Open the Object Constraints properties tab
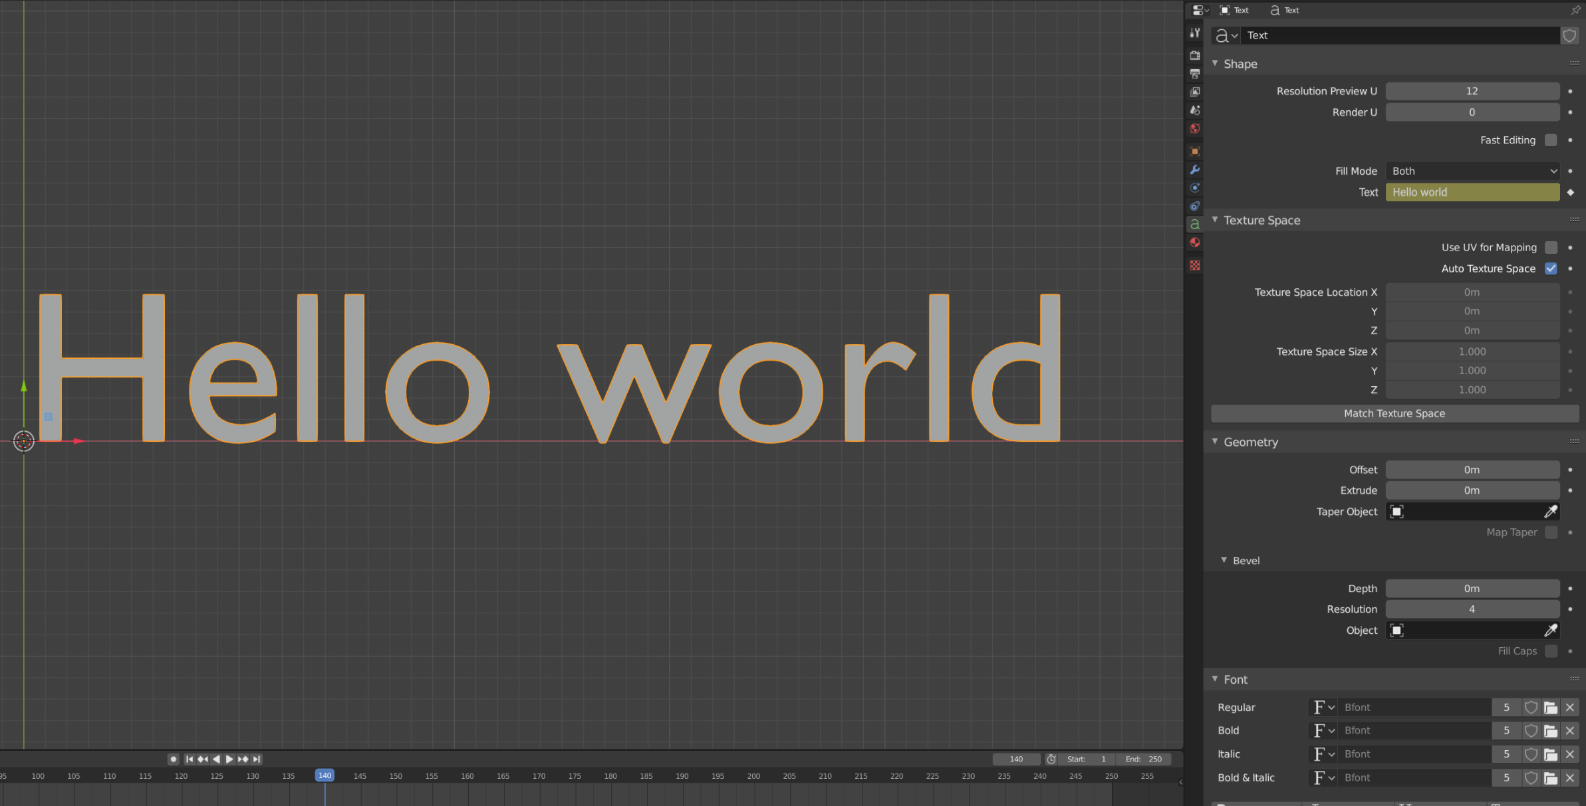The height and width of the screenshot is (806, 1586). (x=1195, y=207)
